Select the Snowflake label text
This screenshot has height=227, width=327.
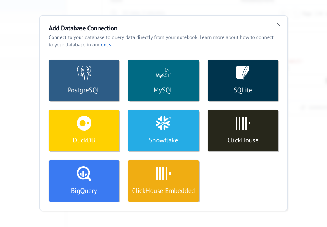pos(163,140)
